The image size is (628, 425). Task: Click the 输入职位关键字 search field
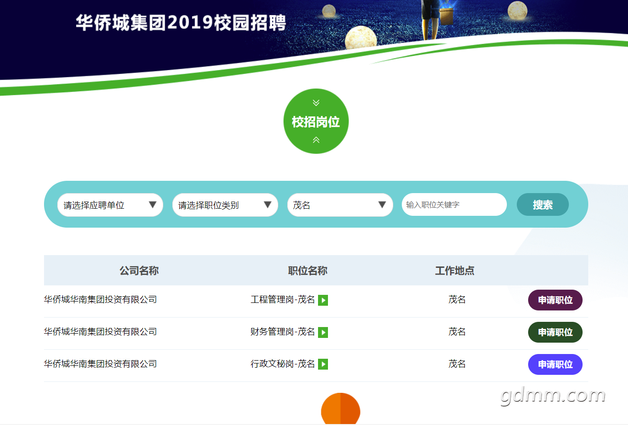click(454, 204)
